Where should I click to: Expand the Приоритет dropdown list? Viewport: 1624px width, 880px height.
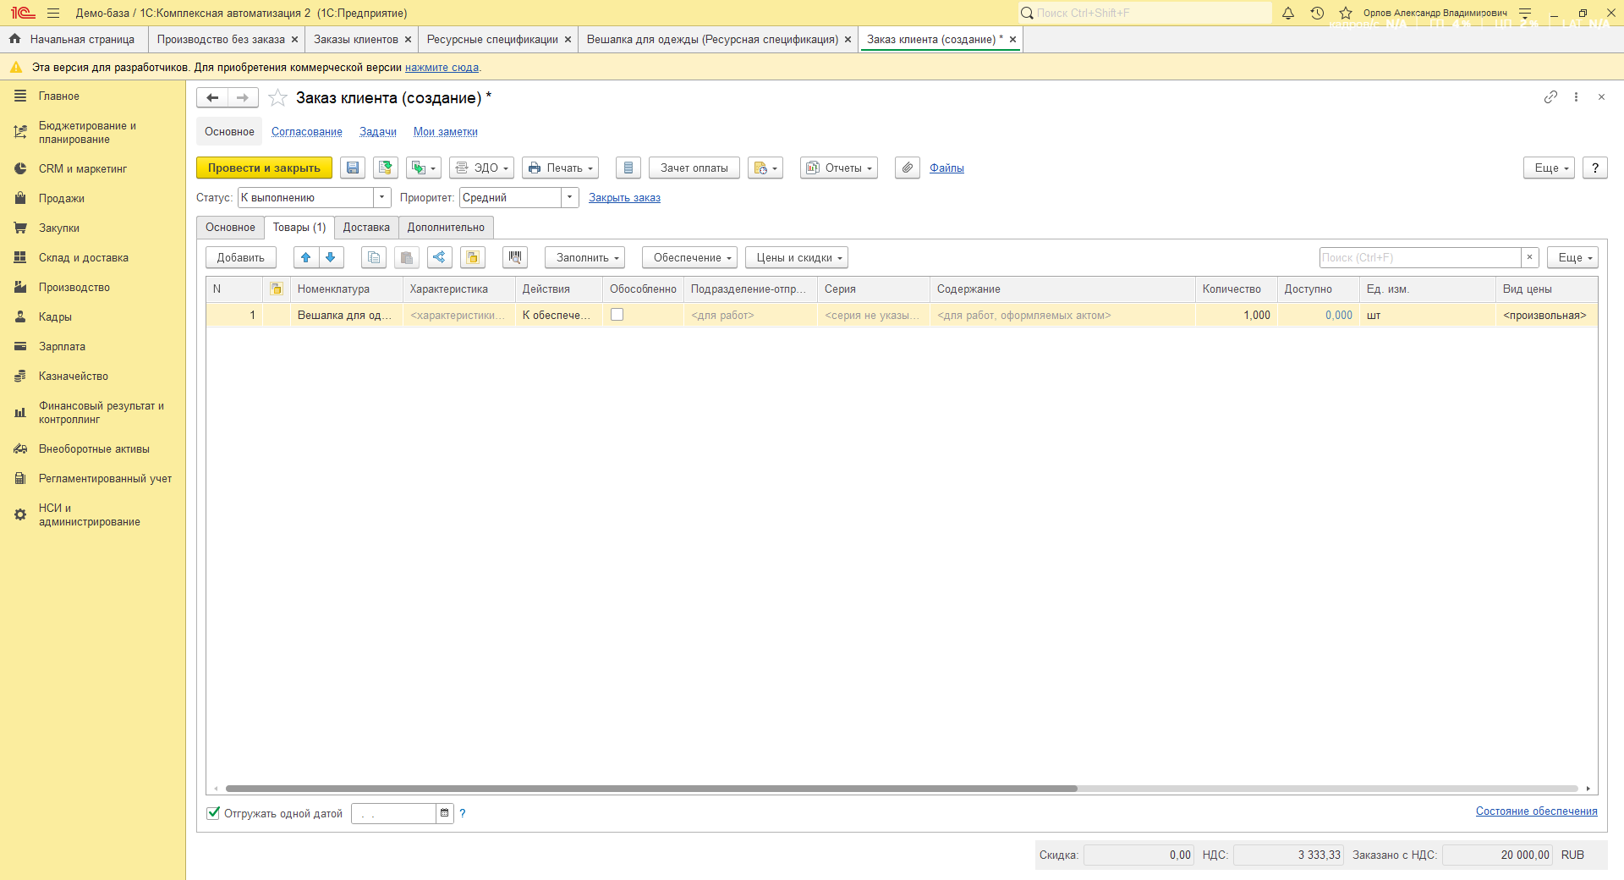(x=570, y=197)
